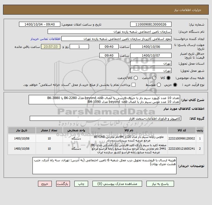Click the response deadline date 1400/10/06
The image size is (212, 205).
pos(151,47)
